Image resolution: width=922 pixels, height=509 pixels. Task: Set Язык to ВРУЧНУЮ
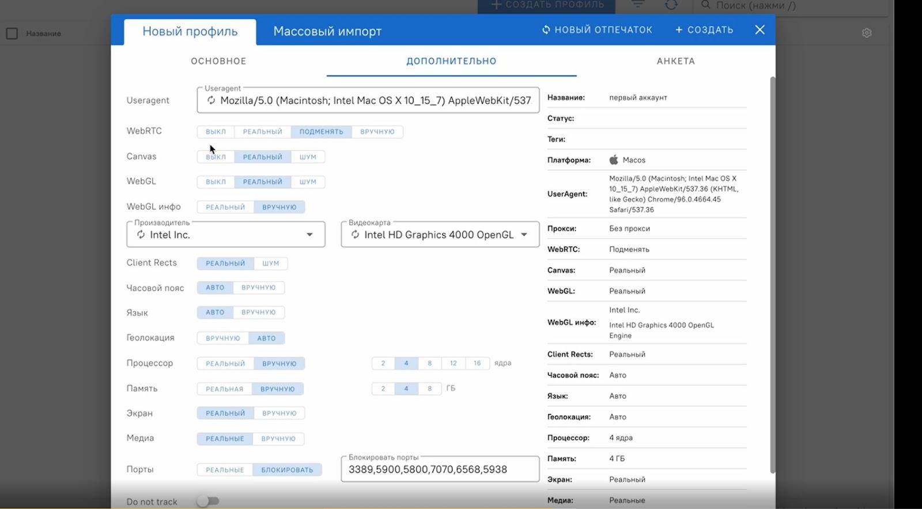tap(259, 312)
